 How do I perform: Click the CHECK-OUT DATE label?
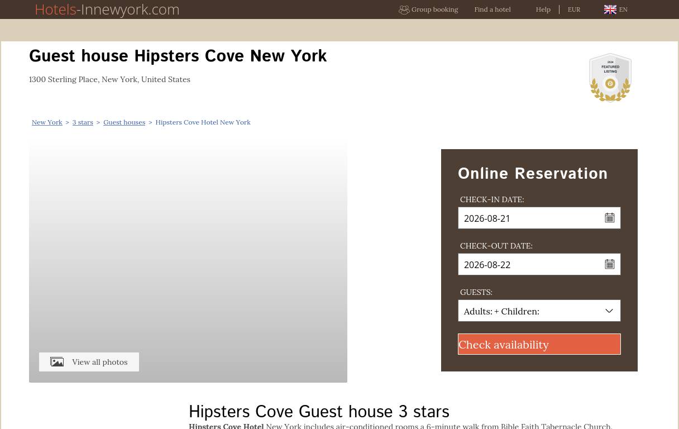tap(496, 246)
